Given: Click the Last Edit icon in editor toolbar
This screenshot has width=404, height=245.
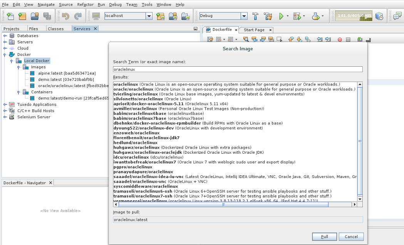Looking at the screenshot, I should (210, 39).
